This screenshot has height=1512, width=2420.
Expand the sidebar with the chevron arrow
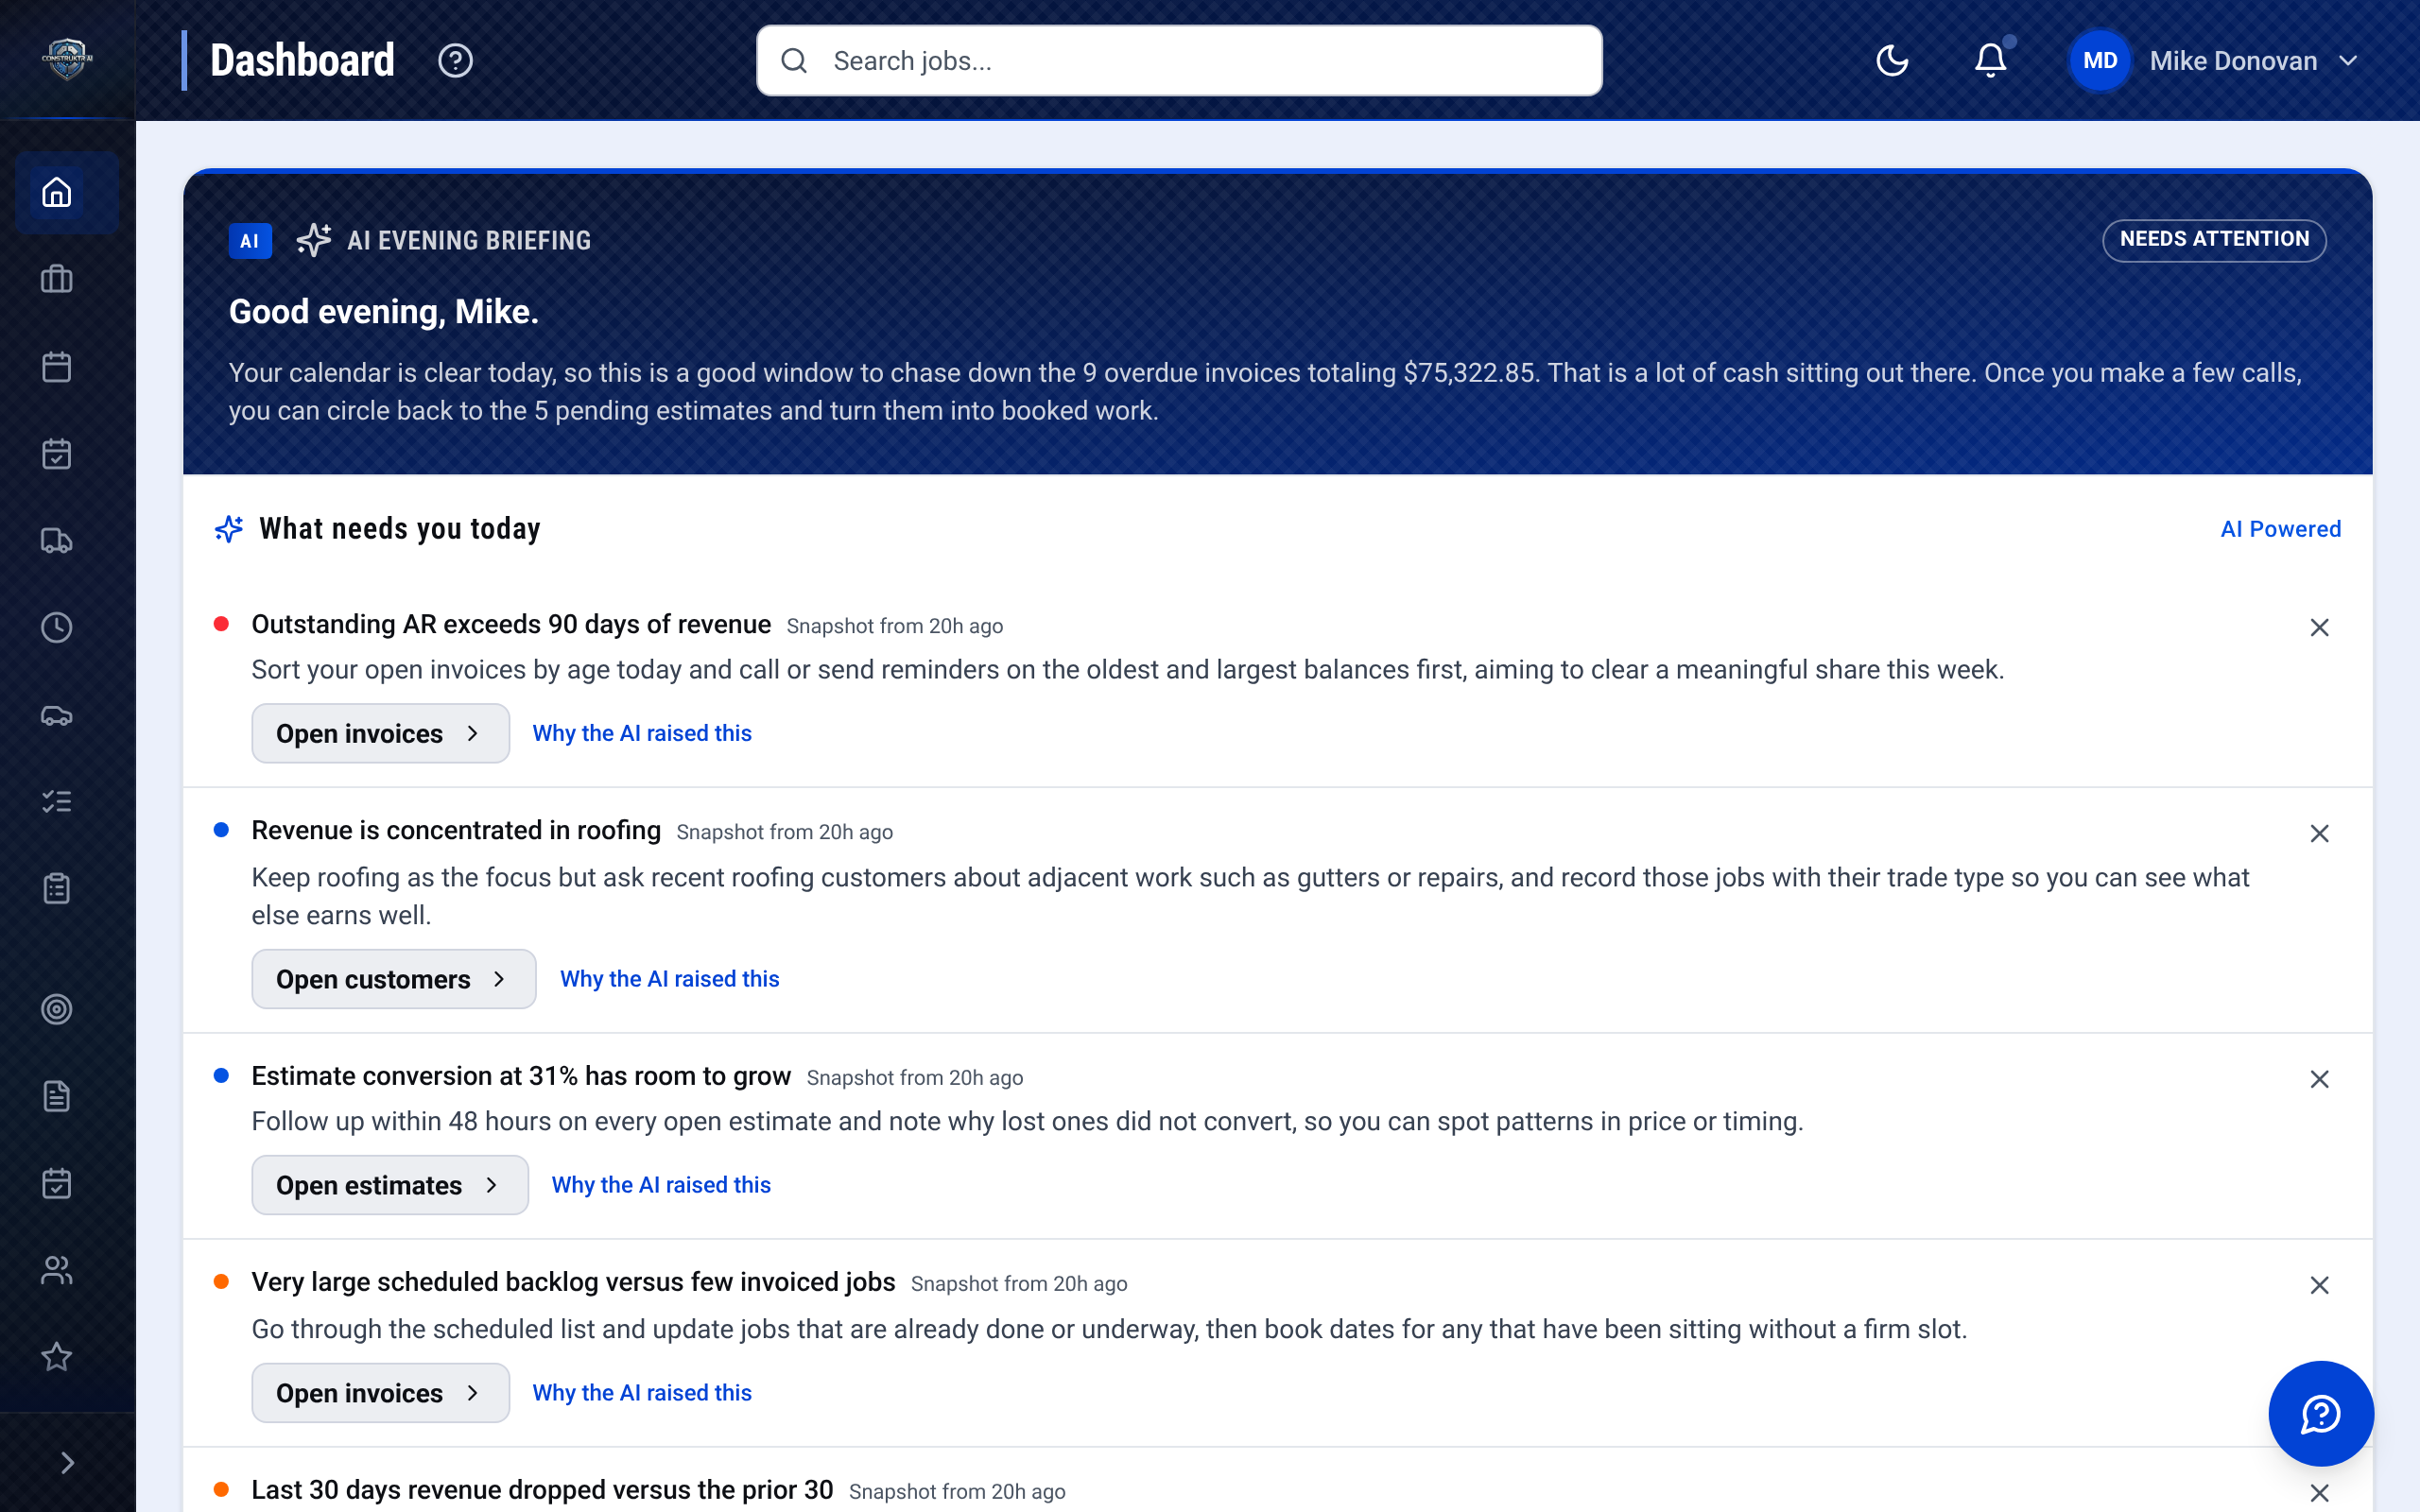[67, 1462]
